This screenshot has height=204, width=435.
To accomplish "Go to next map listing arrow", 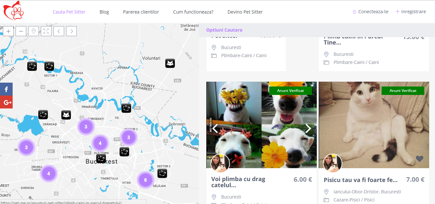I will (x=71, y=31).
